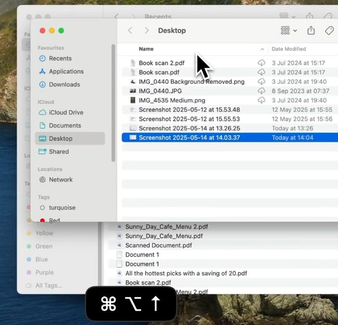Click the Recents clock icon
Viewport: 338px width, 325px height.
[43, 58]
